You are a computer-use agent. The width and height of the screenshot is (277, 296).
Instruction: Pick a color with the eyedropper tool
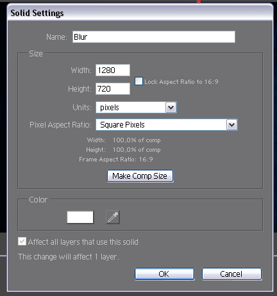point(113,217)
